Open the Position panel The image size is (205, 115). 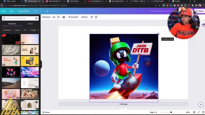[84, 17]
